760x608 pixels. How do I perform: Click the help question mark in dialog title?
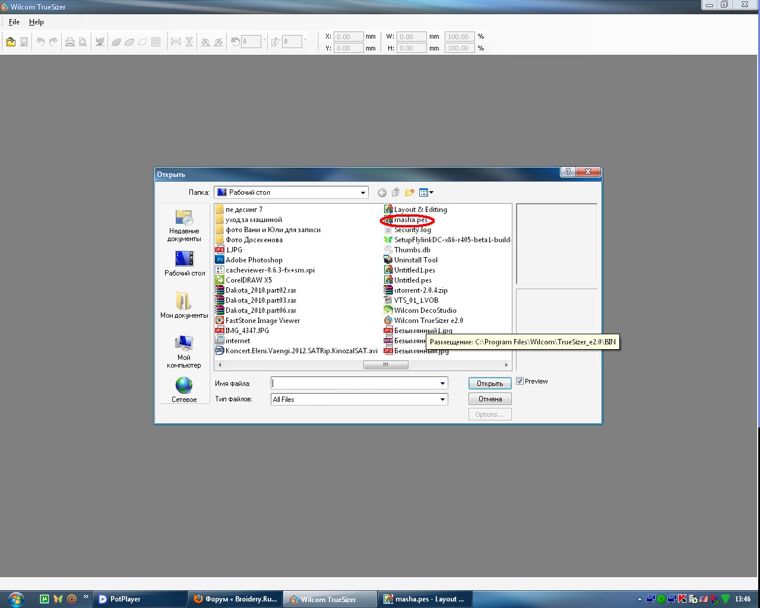click(568, 172)
